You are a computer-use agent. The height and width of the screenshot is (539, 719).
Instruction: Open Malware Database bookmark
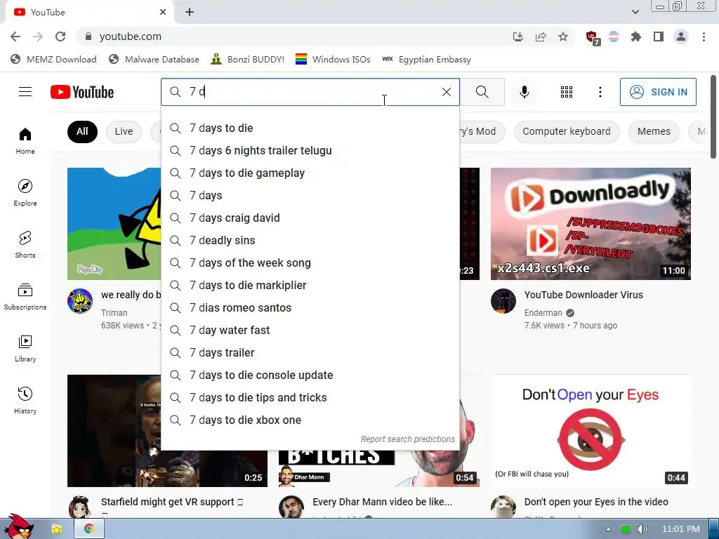point(154,59)
